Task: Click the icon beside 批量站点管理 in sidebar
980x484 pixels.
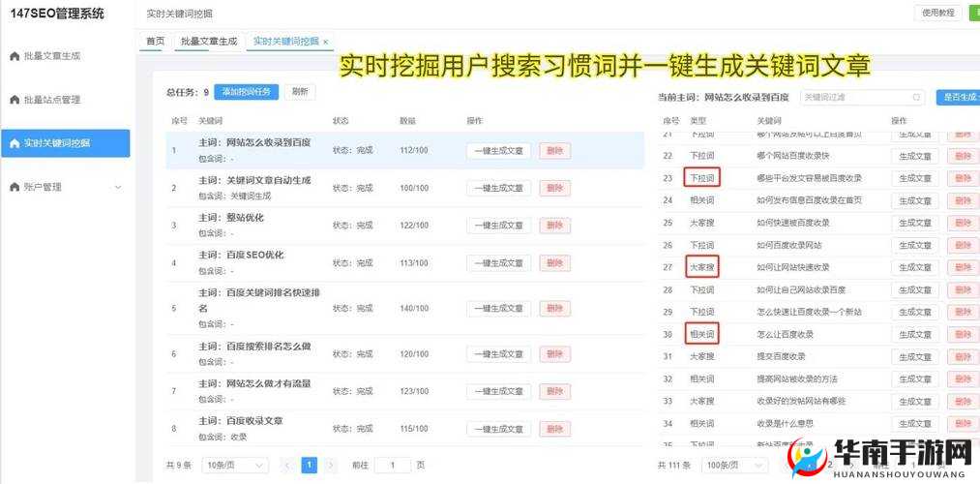Action: click(x=15, y=100)
